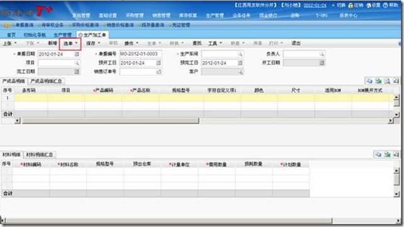The height and width of the screenshot is (227, 404).
Task: Click 产成品明细 grid horizontal scrollbar thumb
Action: [111, 120]
